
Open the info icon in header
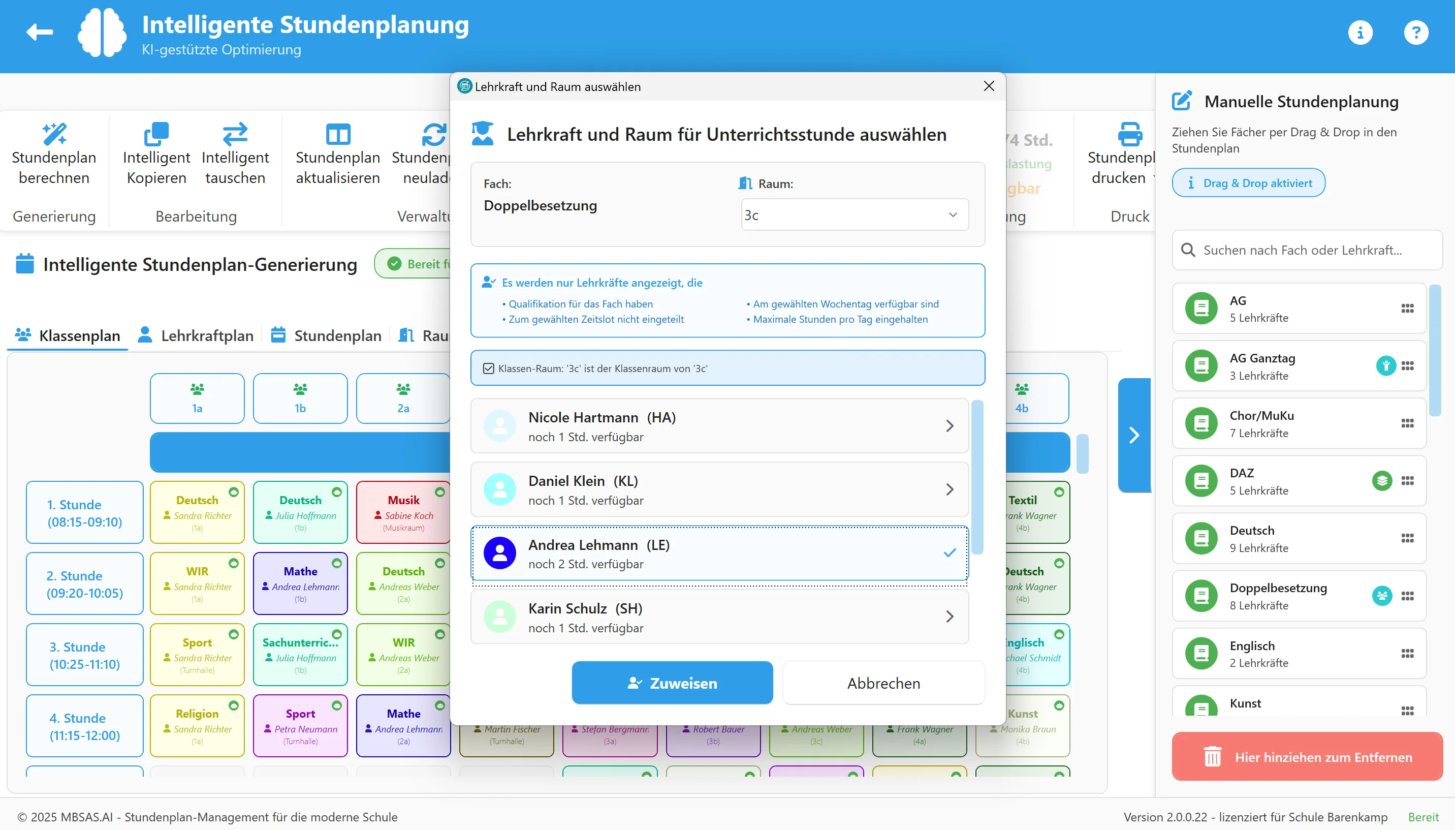(x=1360, y=33)
